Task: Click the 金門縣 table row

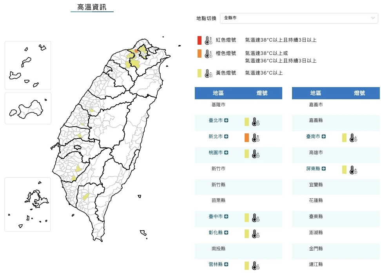Action: pos(336,251)
